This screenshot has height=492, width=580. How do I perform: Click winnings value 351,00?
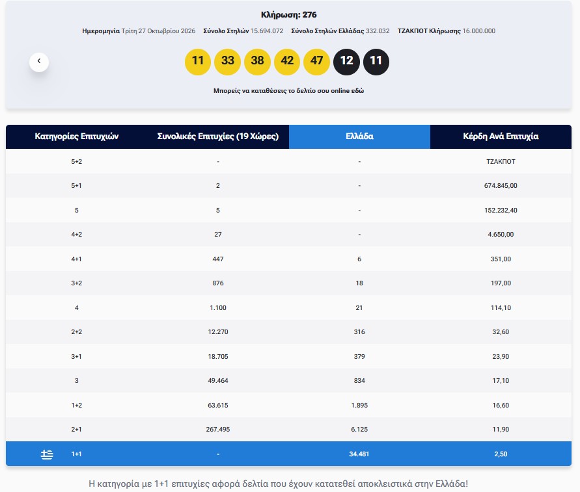(x=501, y=259)
